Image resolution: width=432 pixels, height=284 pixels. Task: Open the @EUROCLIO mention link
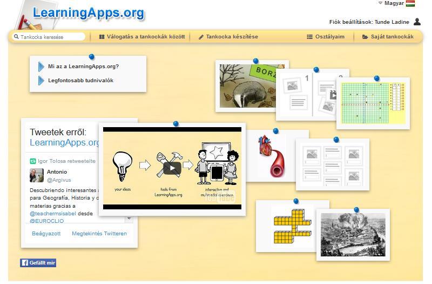point(47,221)
